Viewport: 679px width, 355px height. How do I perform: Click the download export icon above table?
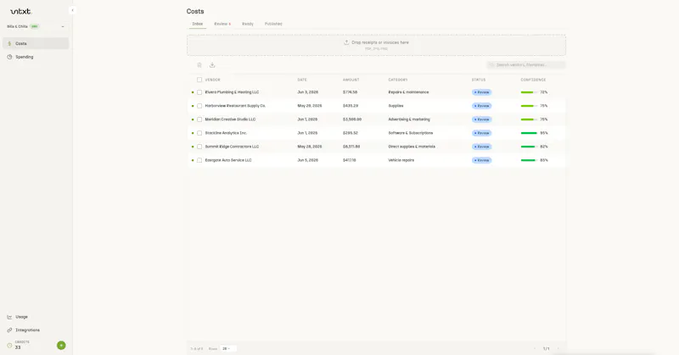point(212,65)
